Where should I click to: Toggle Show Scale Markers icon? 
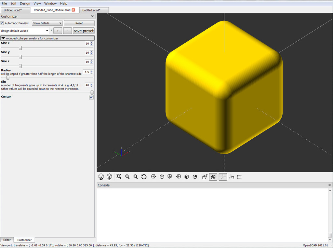(x=231, y=177)
